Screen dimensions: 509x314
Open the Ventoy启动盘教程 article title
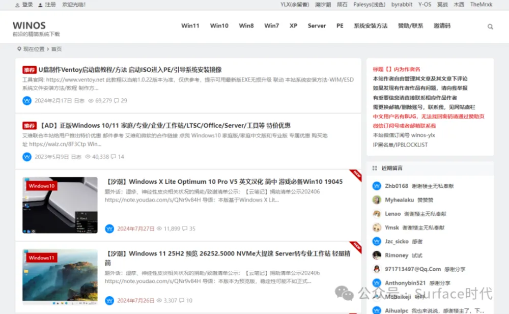pos(130,70)
